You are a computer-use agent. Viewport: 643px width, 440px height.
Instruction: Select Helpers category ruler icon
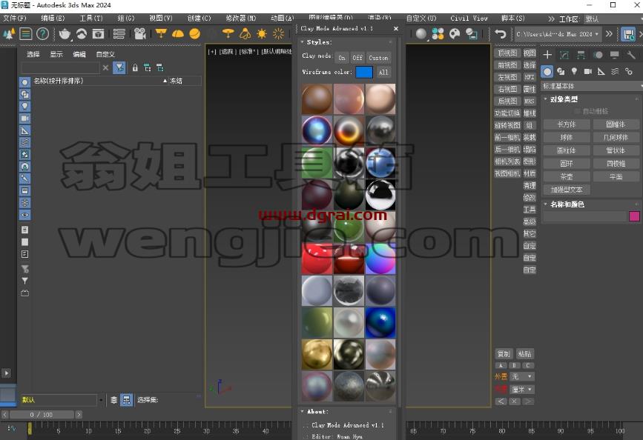tap(601, 72)
